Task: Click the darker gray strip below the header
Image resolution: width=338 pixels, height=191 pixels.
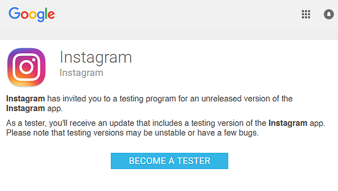Action: click(x=169, y=34)
